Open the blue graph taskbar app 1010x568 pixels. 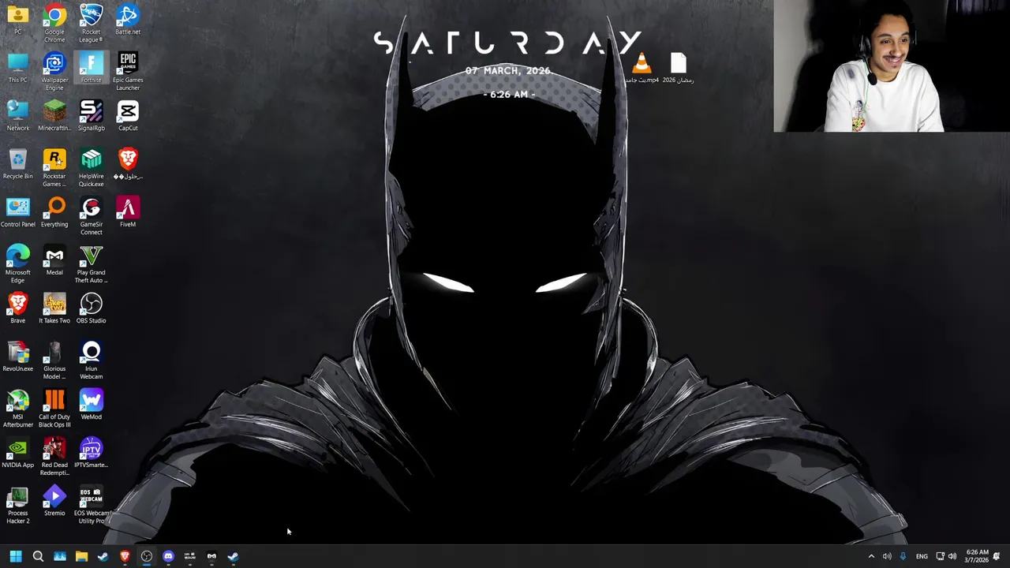[60, 556]
